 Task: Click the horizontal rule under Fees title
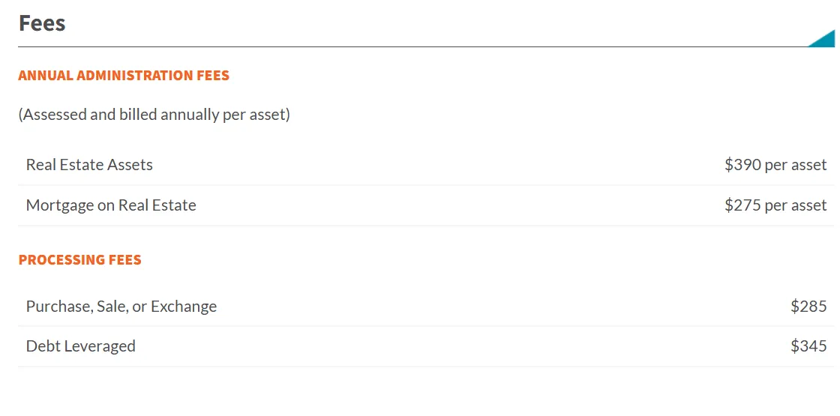pos(412,47)
